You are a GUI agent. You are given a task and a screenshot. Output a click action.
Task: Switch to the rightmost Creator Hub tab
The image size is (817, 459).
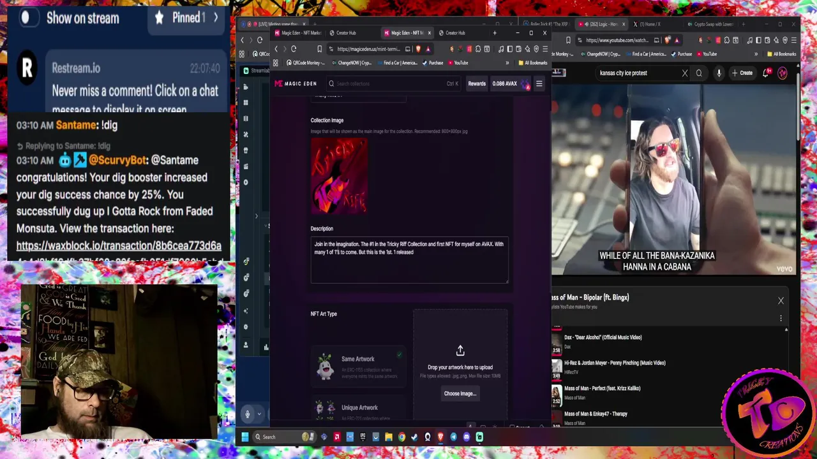click(x=456, y=33)
